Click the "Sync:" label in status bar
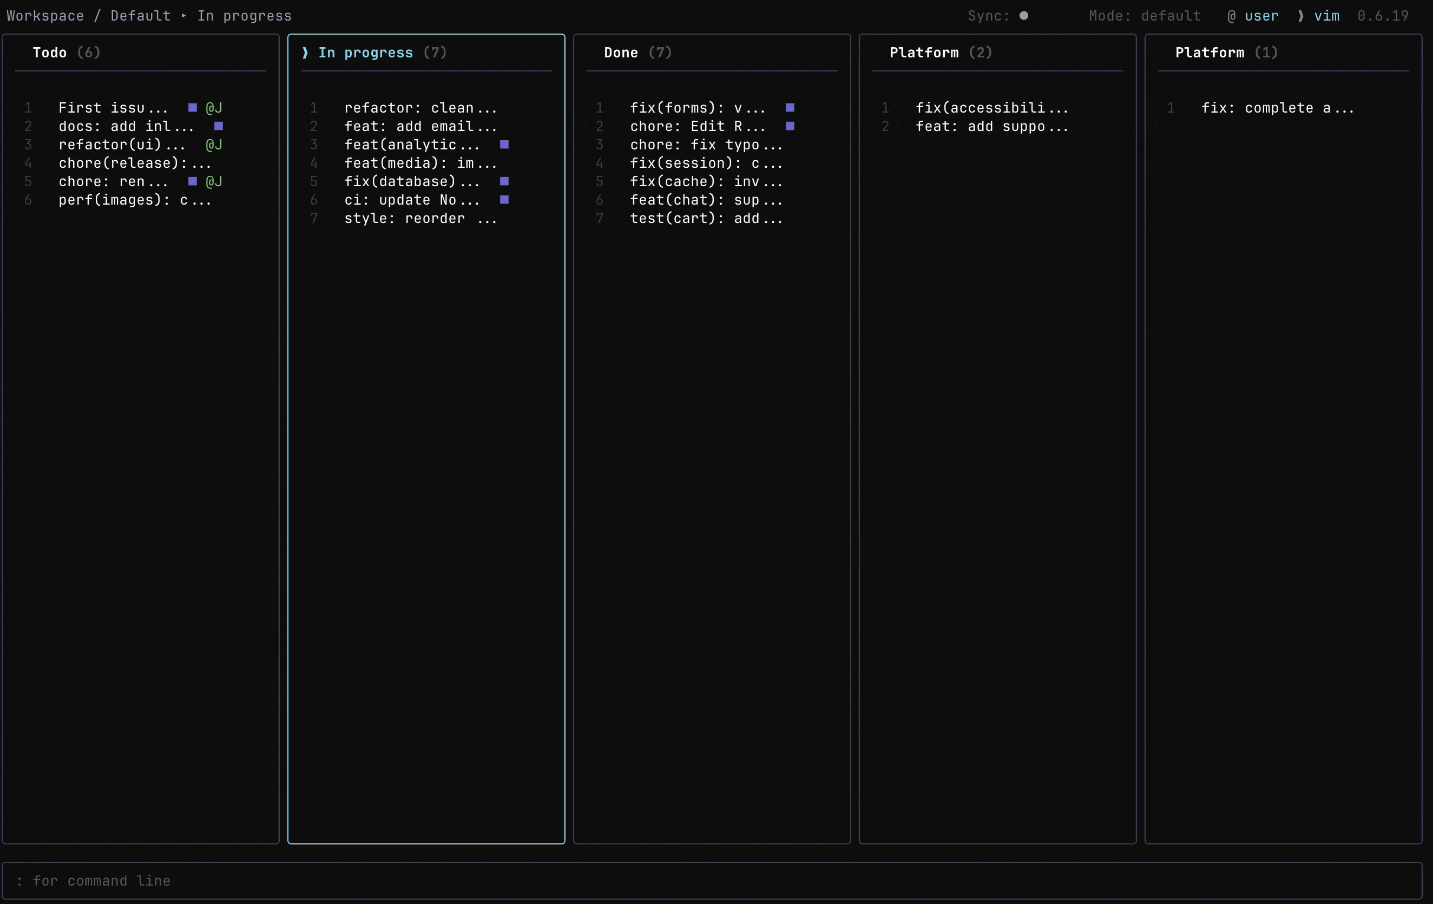This screenshot has height=904, width=1433. [989, 16]
